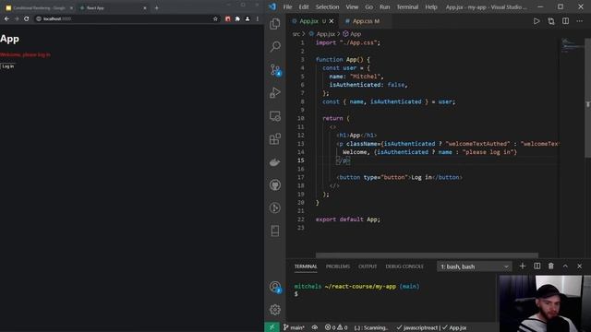Image resolution: width=591 pixels, height=332 pixels.
Task: Click javascriptreact status bar entry
Action: point(417,327)
